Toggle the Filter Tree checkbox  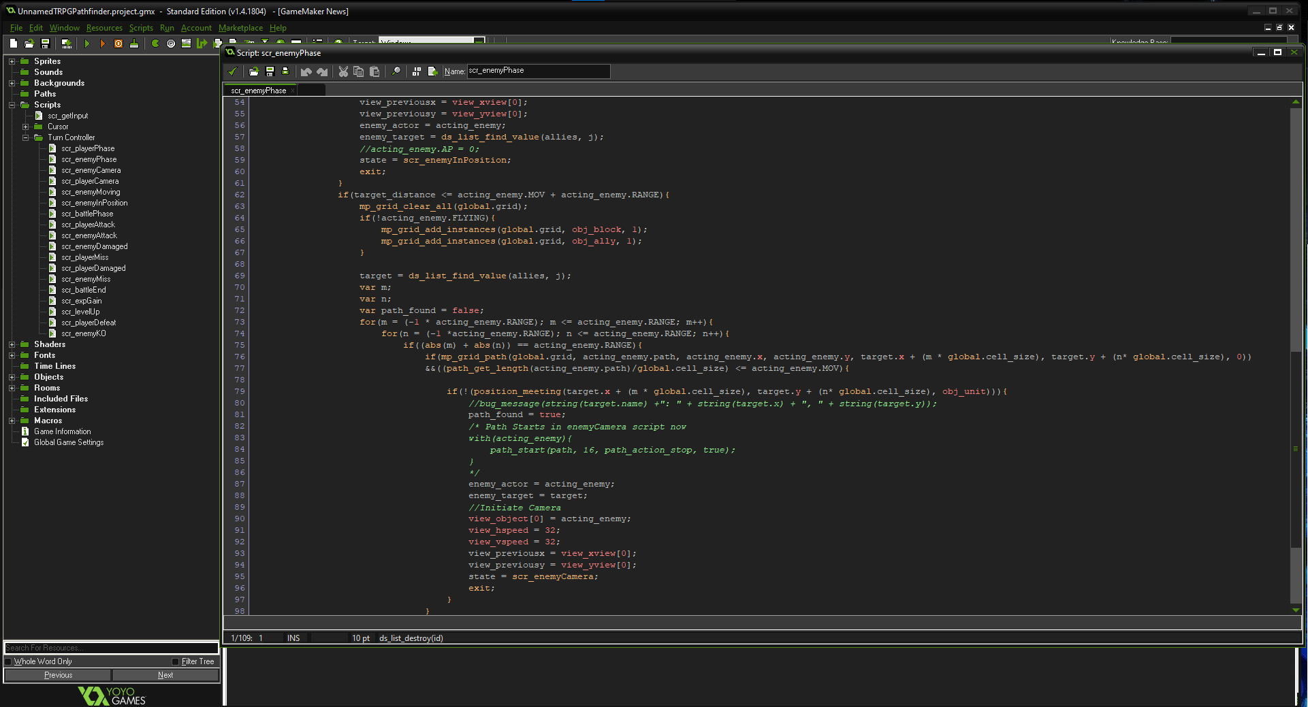coord(176,661)
